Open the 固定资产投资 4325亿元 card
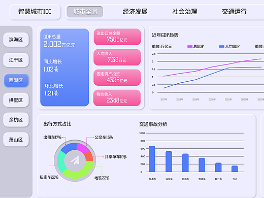This screenshot has height=198, width=264. tap(117, 78)
